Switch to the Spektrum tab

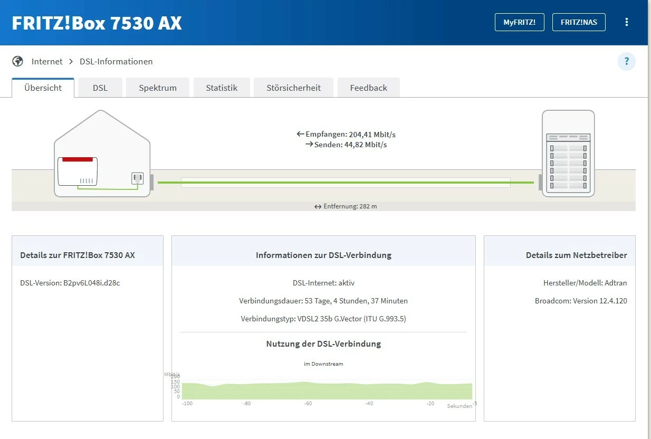(158, 88)
